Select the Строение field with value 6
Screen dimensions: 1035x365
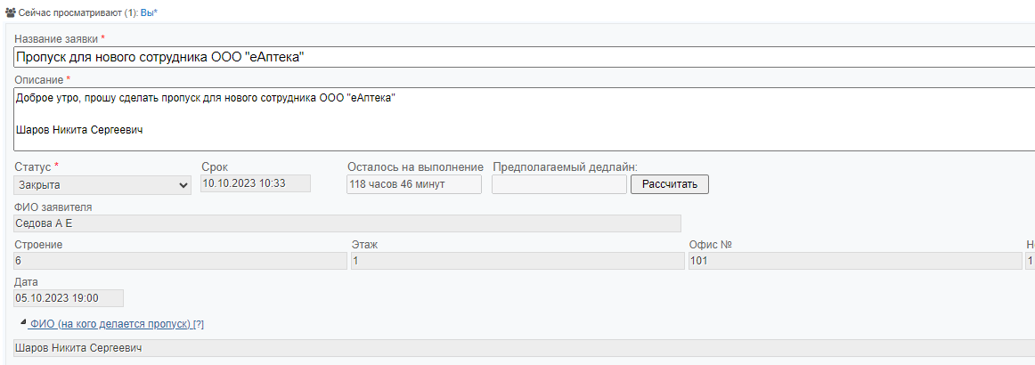point(180,262)
